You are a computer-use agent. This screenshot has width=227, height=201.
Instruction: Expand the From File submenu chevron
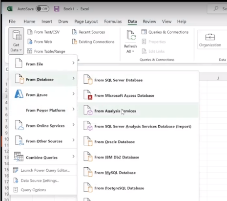pos(73,63)
